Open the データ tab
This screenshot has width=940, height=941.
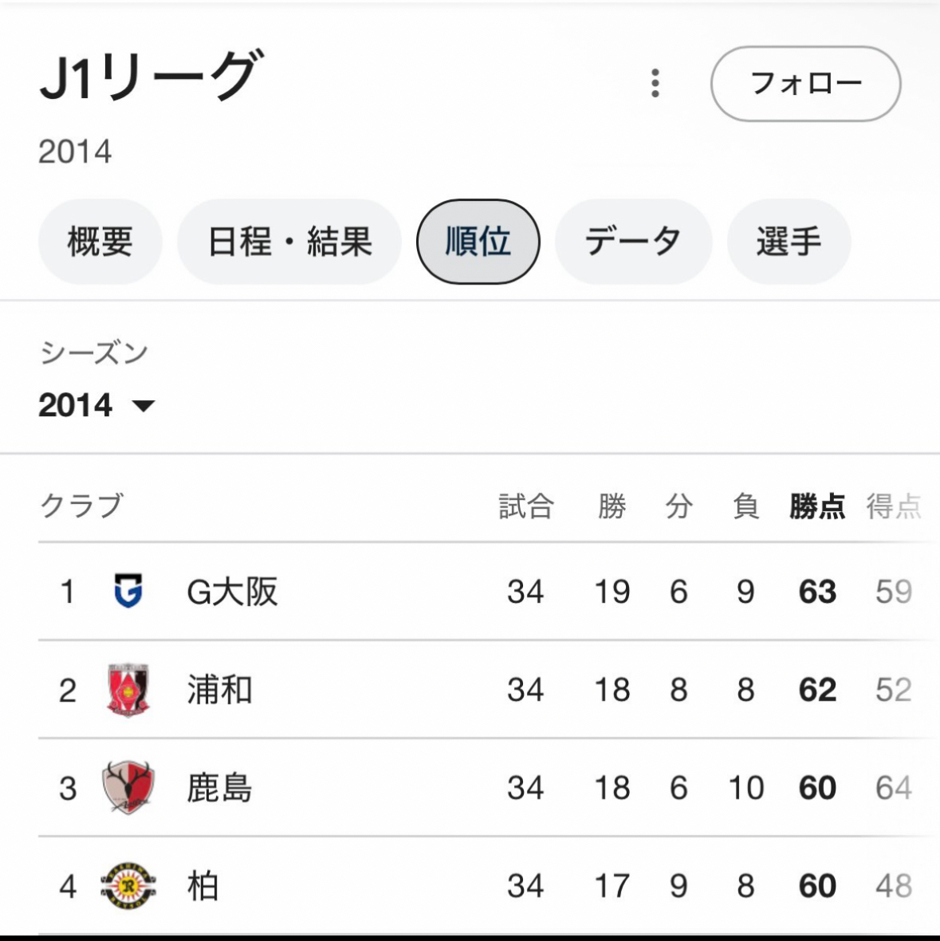634,242
